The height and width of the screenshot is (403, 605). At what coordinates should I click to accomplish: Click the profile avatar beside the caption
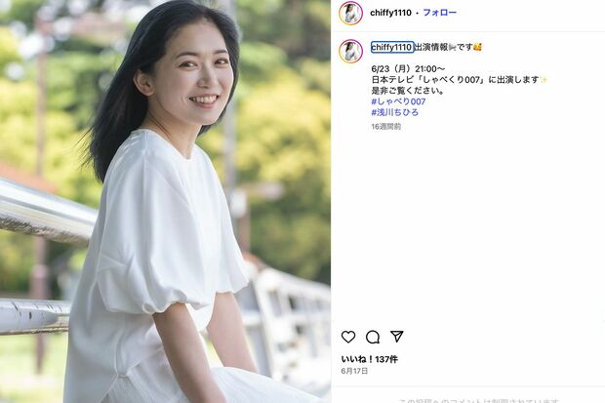[350, 51]
